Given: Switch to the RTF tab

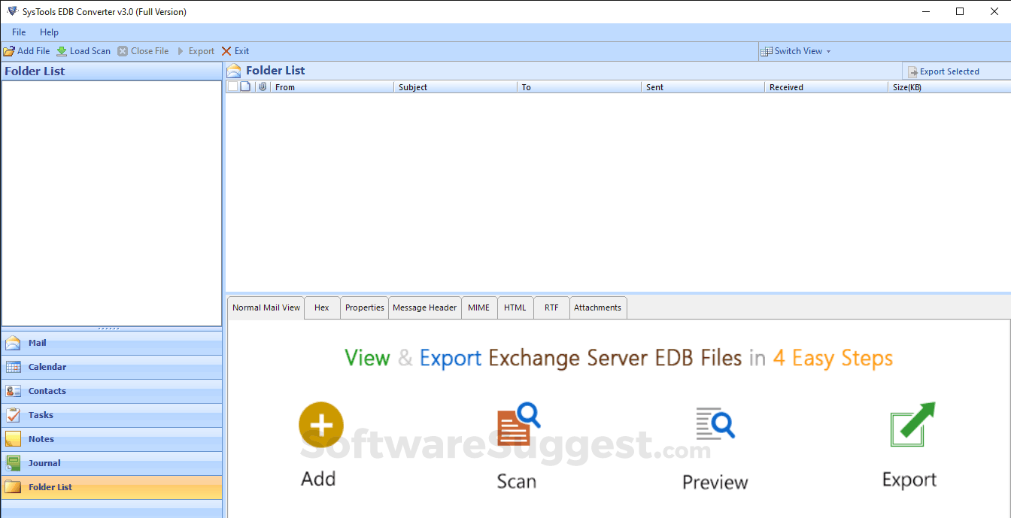Looking at the screenshot, I should pyautogui.click(x=551, y=307).
